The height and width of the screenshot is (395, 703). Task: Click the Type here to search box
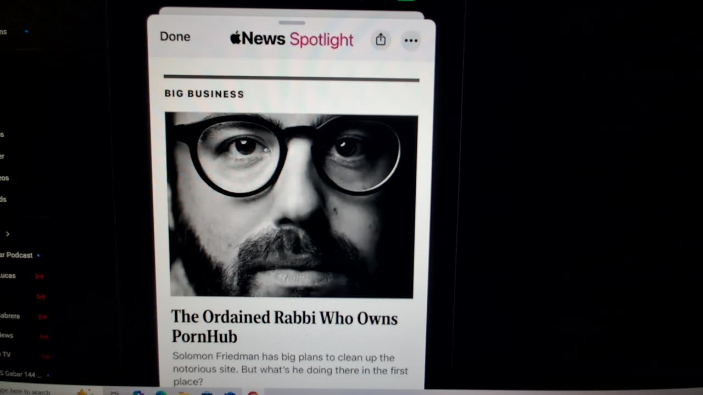[25, 392]
